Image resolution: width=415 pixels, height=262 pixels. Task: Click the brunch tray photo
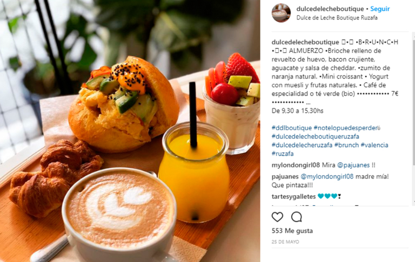[x=130, y=131]
